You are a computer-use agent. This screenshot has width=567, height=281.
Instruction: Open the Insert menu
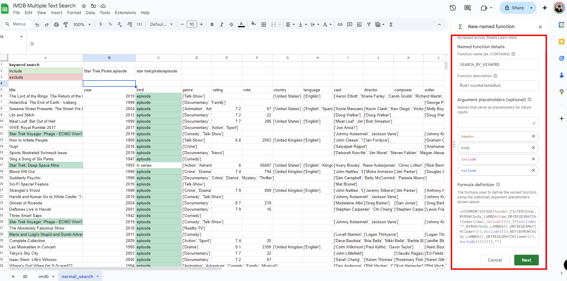pyautogui.click(x=57, y=13)
